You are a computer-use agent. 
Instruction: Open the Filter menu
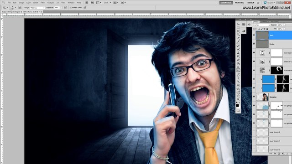(42, 3)
